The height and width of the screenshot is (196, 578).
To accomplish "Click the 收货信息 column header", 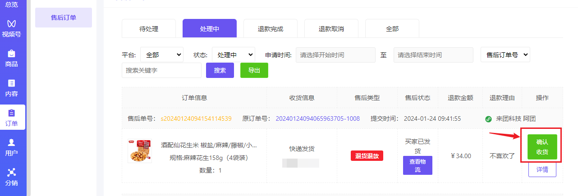I will coord(302,98).
